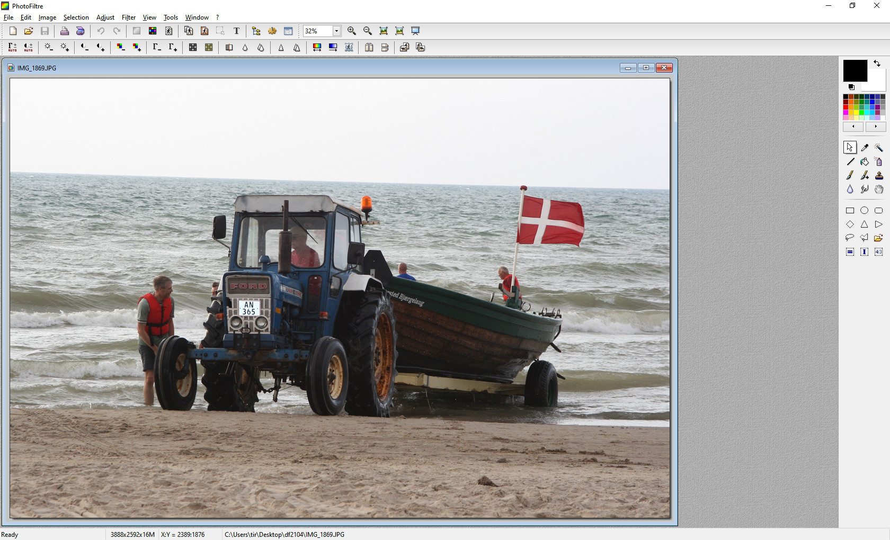
Task: Expand the zoom percentage dropdown
Action: pos(336,31)
